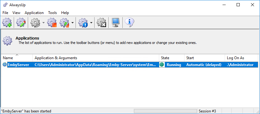Image resolution: width=260 pixels, height=114 pixels.
Task: Click the Automatic (delayed) start cell
Action: pyautogui.click(x=204, y=65)
